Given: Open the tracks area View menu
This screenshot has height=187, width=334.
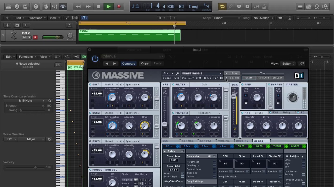Looking at the screenshot, I should [55, 18].
